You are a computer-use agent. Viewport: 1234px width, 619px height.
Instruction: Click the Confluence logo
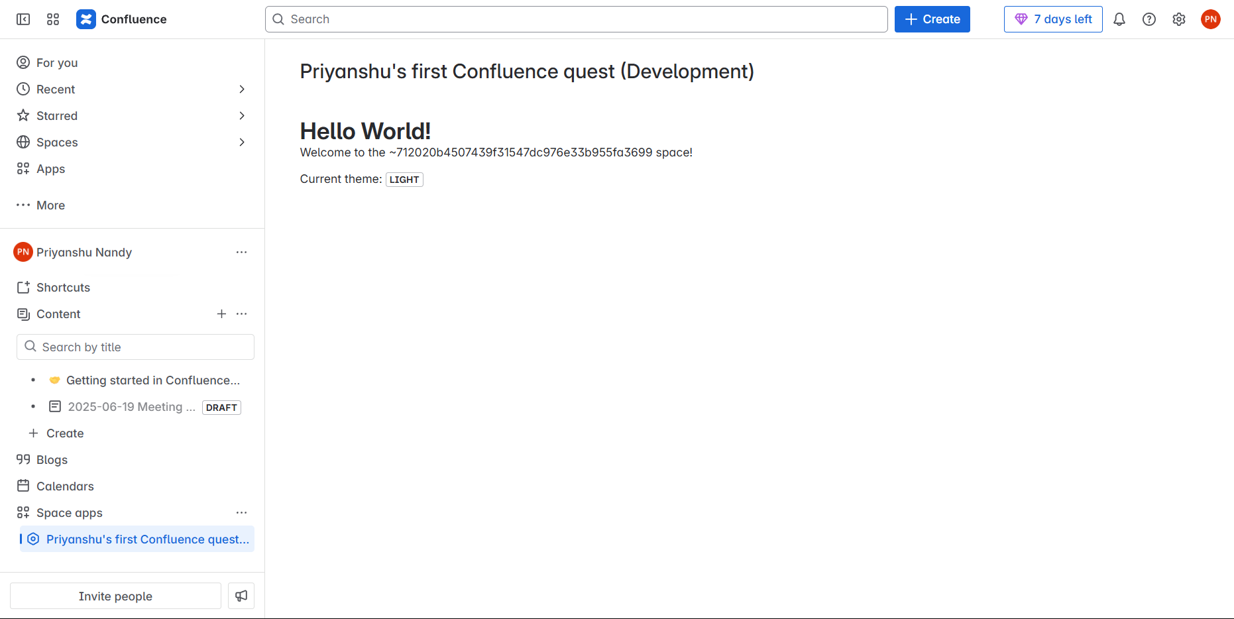point(86,19)
